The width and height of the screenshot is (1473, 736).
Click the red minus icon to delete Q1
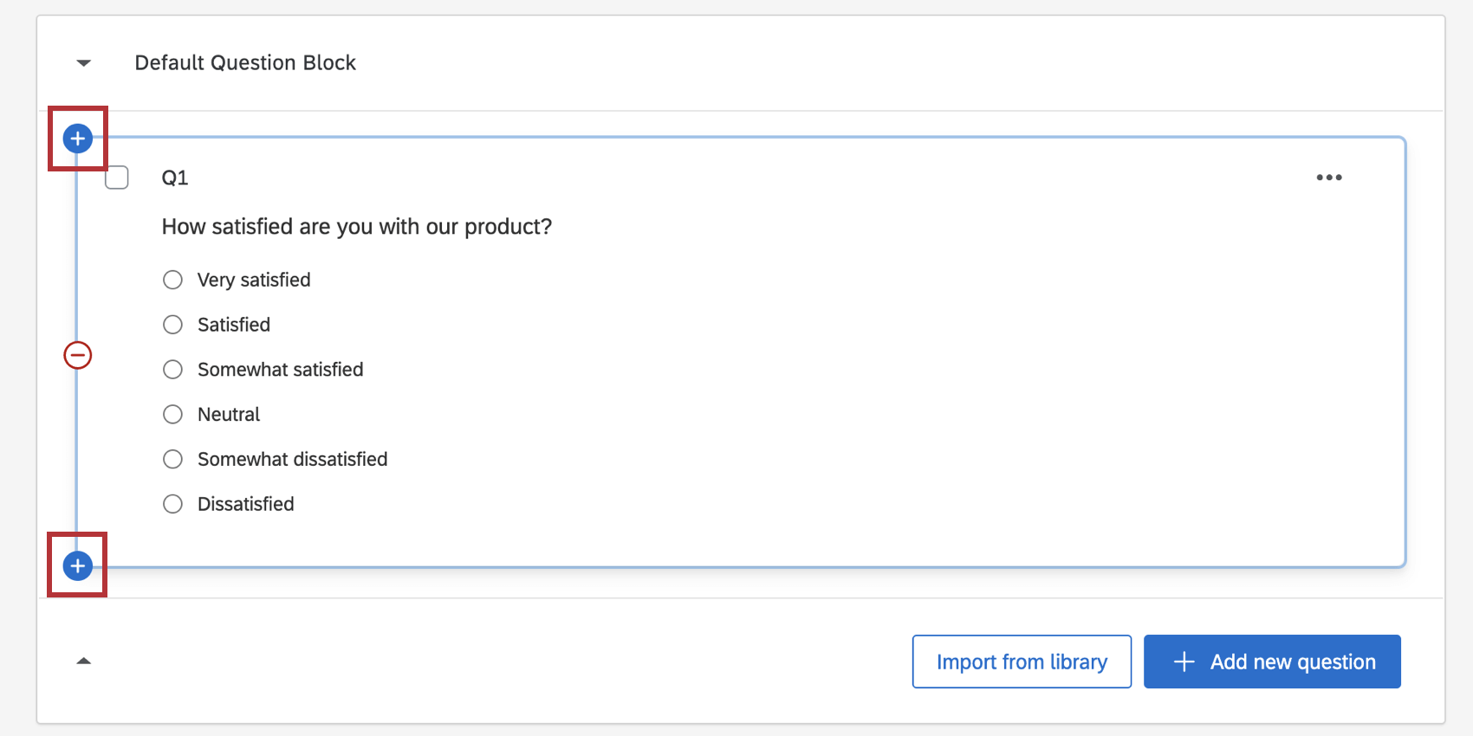(78, 355)
